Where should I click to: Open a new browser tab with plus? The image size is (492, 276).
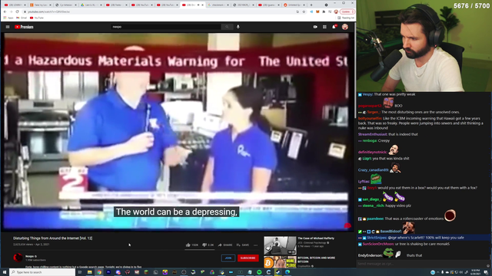(x=311, y=5)
